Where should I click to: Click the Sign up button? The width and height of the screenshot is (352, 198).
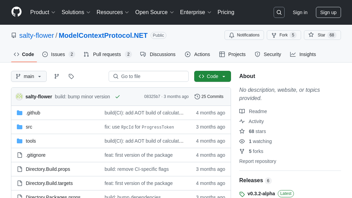coord(328,12)
